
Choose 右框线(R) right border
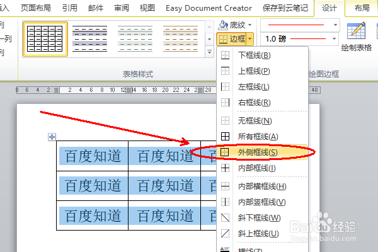click(x=262, y=103)
